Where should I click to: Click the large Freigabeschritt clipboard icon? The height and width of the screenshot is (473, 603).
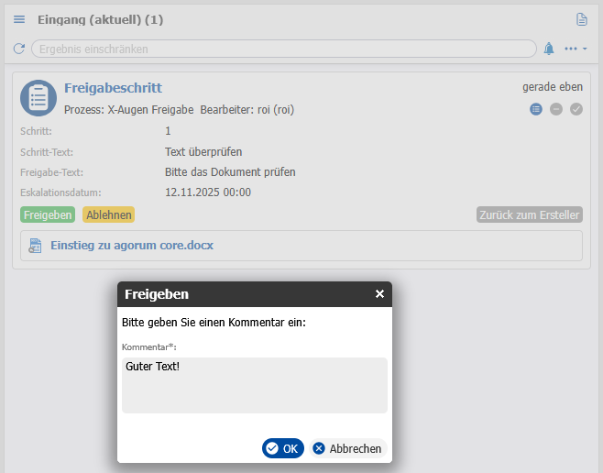pos(38,98)
